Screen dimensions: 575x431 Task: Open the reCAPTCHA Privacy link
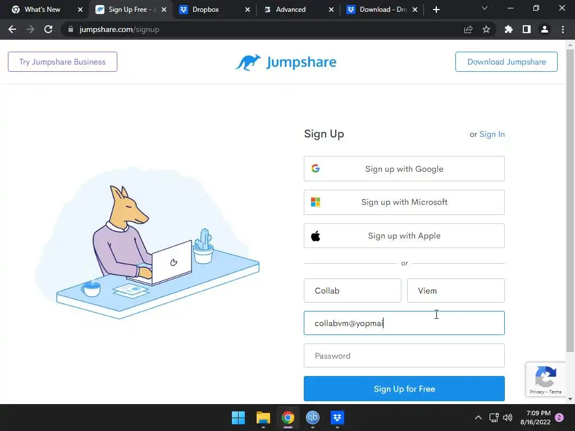(x=537, y=392)
